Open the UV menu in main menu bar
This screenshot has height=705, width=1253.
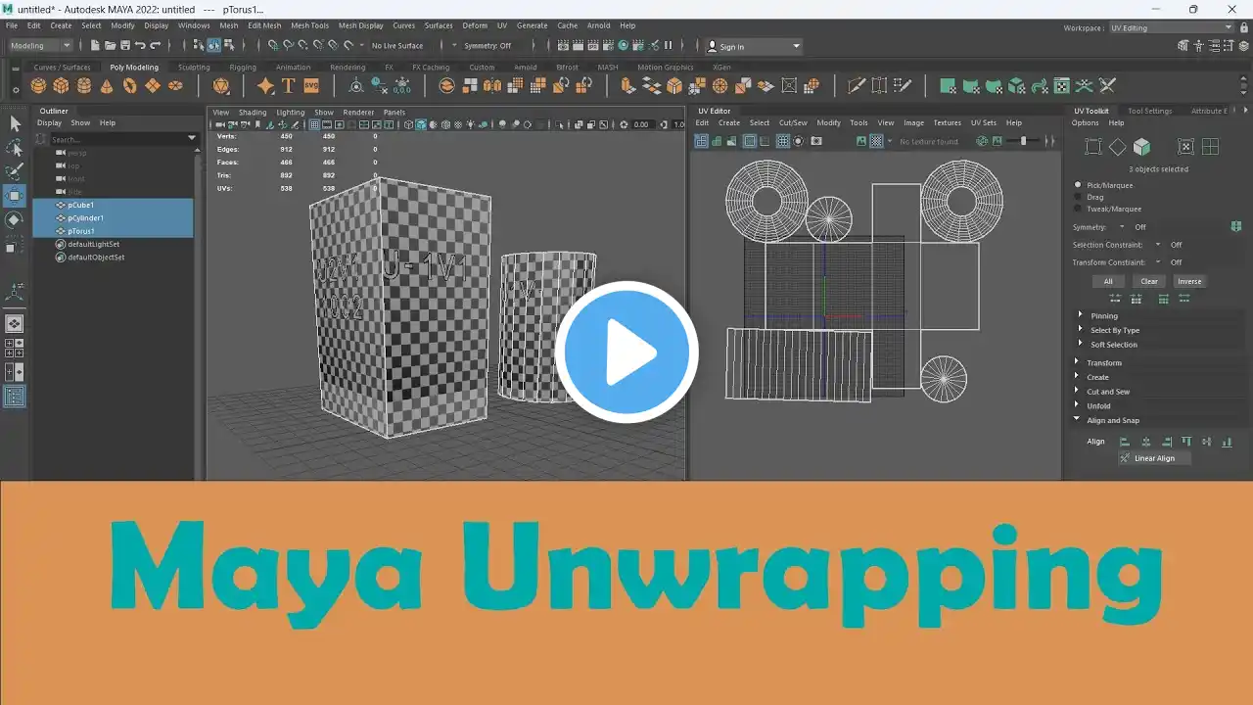tap(502, 25)
